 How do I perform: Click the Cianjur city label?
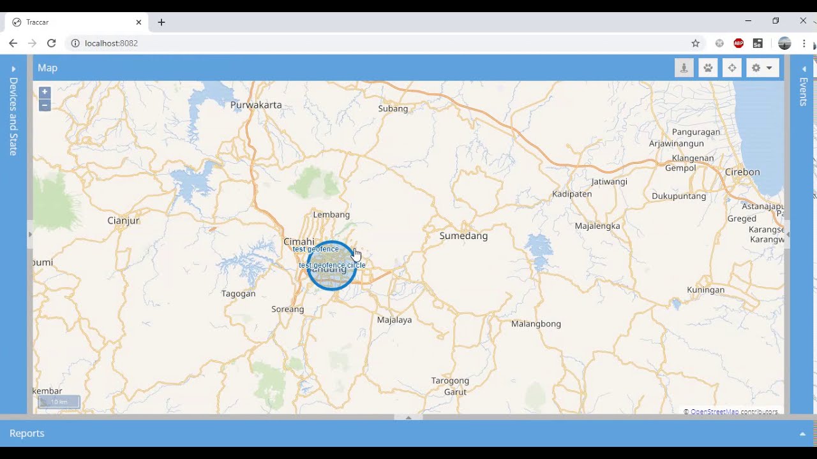[123, 221]
